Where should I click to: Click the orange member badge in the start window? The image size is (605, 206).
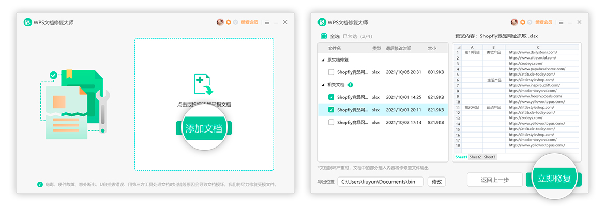[x=229, y=22]
